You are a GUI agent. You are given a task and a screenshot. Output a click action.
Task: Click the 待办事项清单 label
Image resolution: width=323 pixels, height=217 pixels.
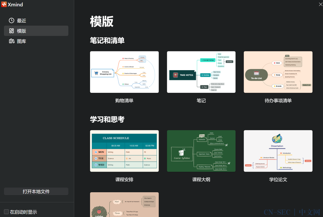[278, 101]
